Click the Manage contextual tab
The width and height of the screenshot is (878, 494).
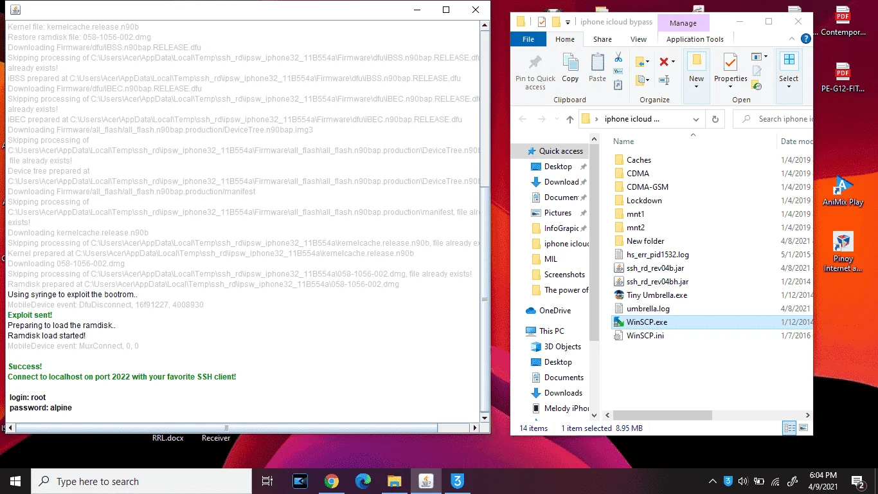click(x=683, y=23)
